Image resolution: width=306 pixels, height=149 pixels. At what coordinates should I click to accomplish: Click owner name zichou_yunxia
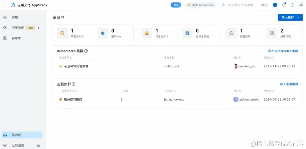pos(249,99)
